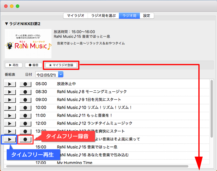Image resolution: width=217 pixels, height=171 pixels.
Task: Open the 日付 date dropdown 今日(05/21)
Action: (49, 75)
